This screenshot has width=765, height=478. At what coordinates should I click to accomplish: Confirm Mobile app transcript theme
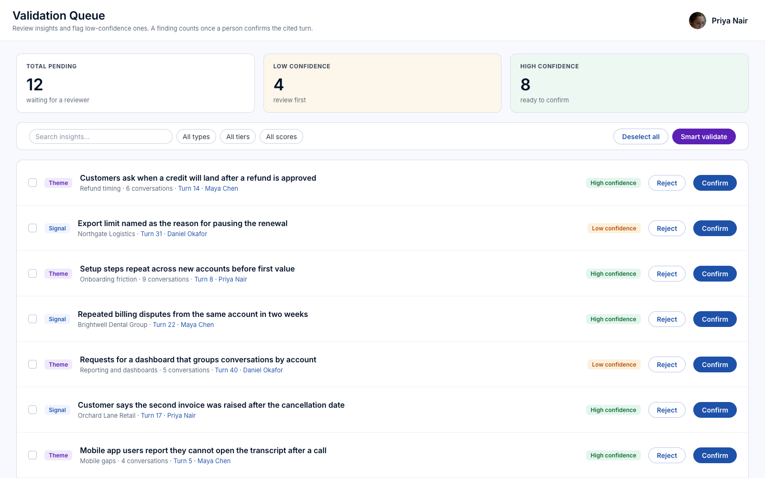click(715, 456)
